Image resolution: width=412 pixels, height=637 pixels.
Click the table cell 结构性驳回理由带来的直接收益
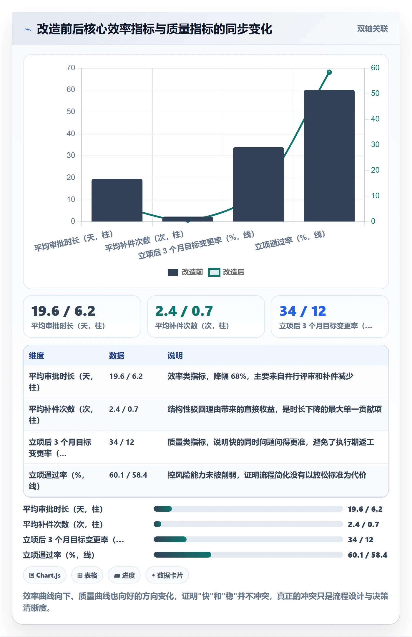coord(275,409)
